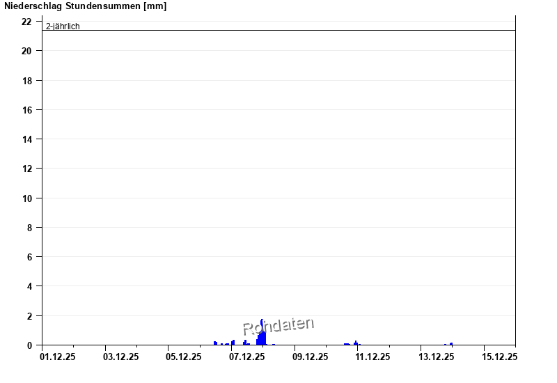Select the 03.12.25 date label
Viewport: 557px width, 383px height.
coord(120,357)
